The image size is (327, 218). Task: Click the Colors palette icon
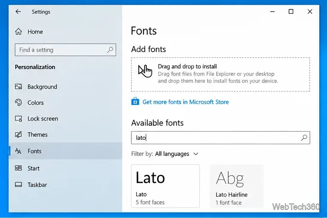coord(18,103)
